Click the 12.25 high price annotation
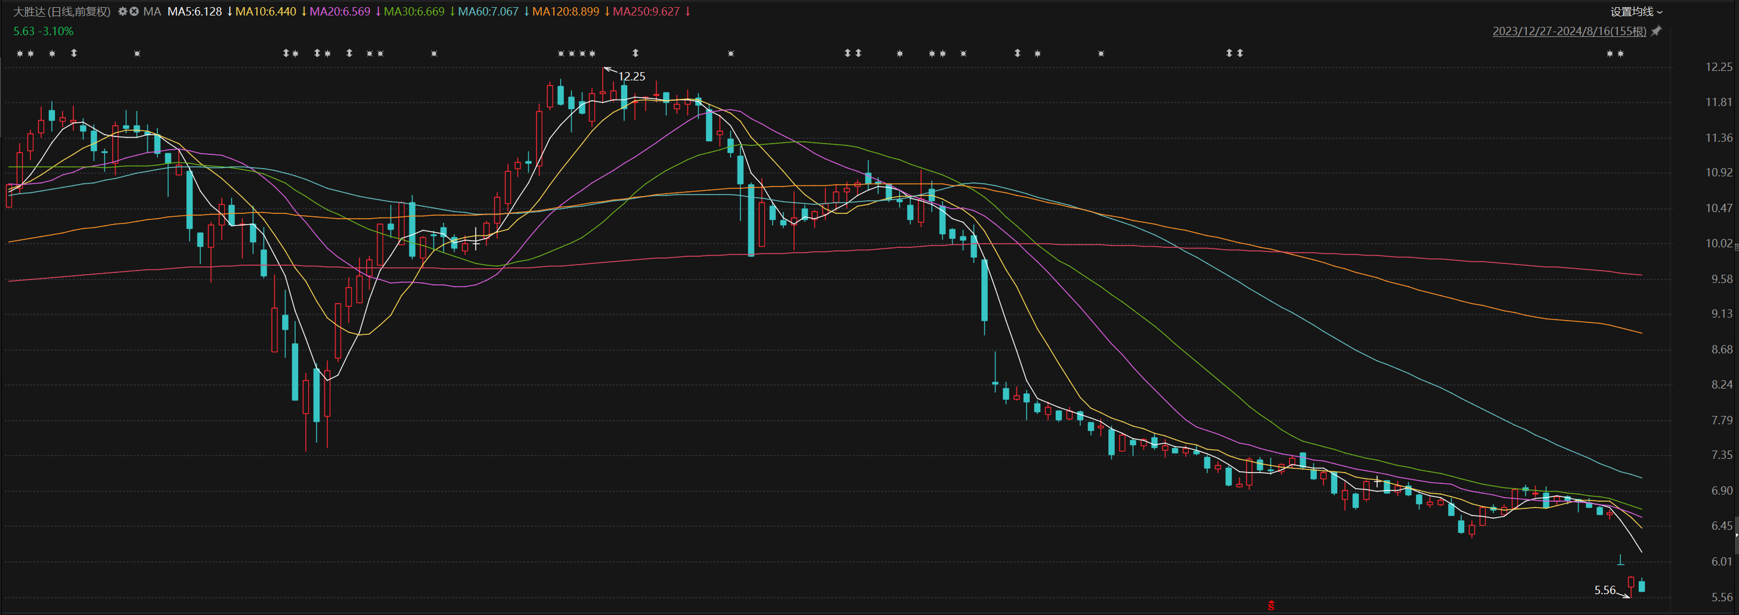The height and width of the screenshot is (615, 1739). coord(632,76)
